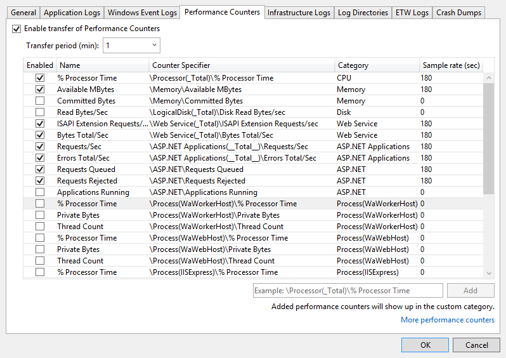Image resolution: width=506 pixels, height=358 pixels.
Task: Enable WaWebHost Private Bytes checkbox
Action: [x=40, y=249]
